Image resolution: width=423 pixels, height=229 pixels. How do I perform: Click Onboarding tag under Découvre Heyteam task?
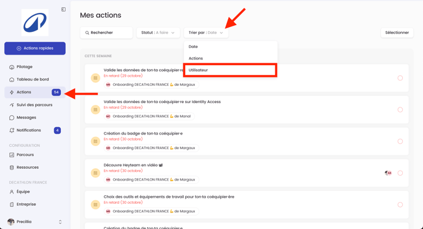[151, 180]
